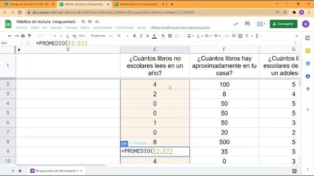The image size is (314, 176).
Task: Open the Formato menu
Action: pos(71,27)
